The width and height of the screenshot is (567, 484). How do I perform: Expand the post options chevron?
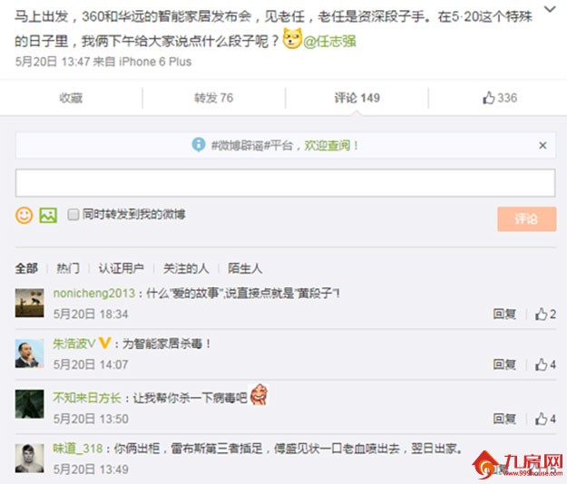550,9
